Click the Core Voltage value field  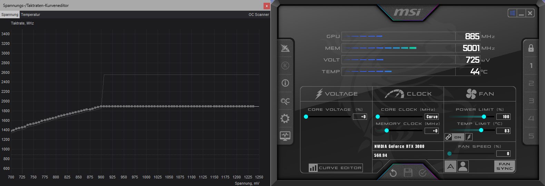(x=360, y=117)
